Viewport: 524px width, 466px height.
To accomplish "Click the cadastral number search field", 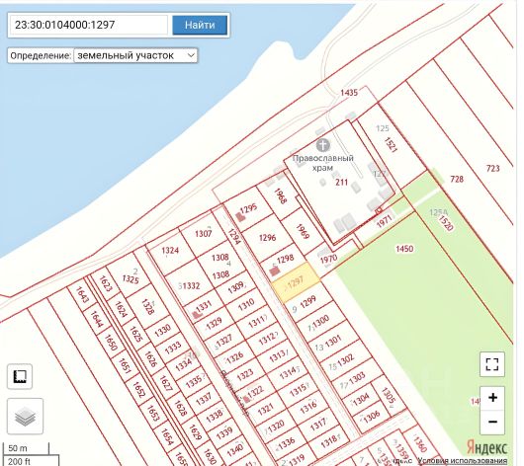I will click(x=89, y=25).
